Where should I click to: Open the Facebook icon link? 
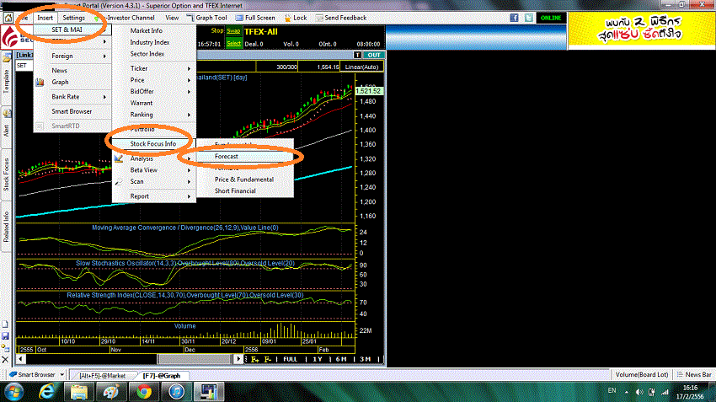click(x=514, y=18)
